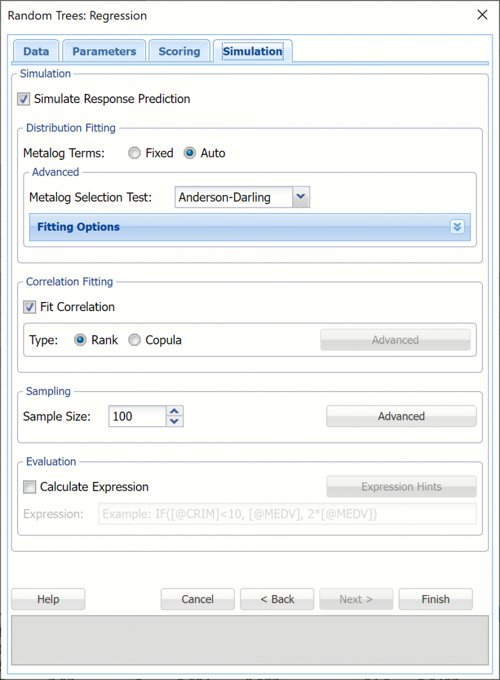Go to the Scoring tab
The width and height of the screenshot is (500, 680).
[x=179, y=52]
